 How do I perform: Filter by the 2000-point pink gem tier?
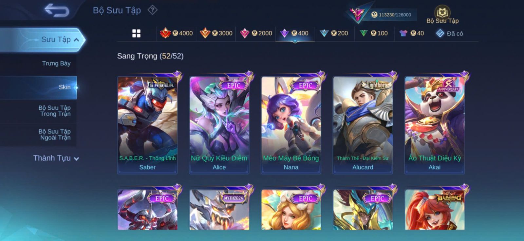click(256, 33)
